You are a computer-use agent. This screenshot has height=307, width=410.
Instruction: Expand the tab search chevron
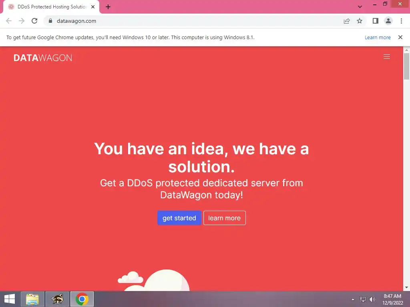[x=360, y=7]
